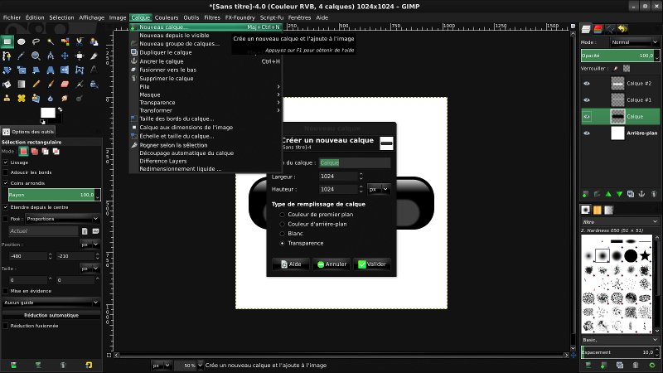Select the Blur/Sharpen droplet tool

point(51,98)
